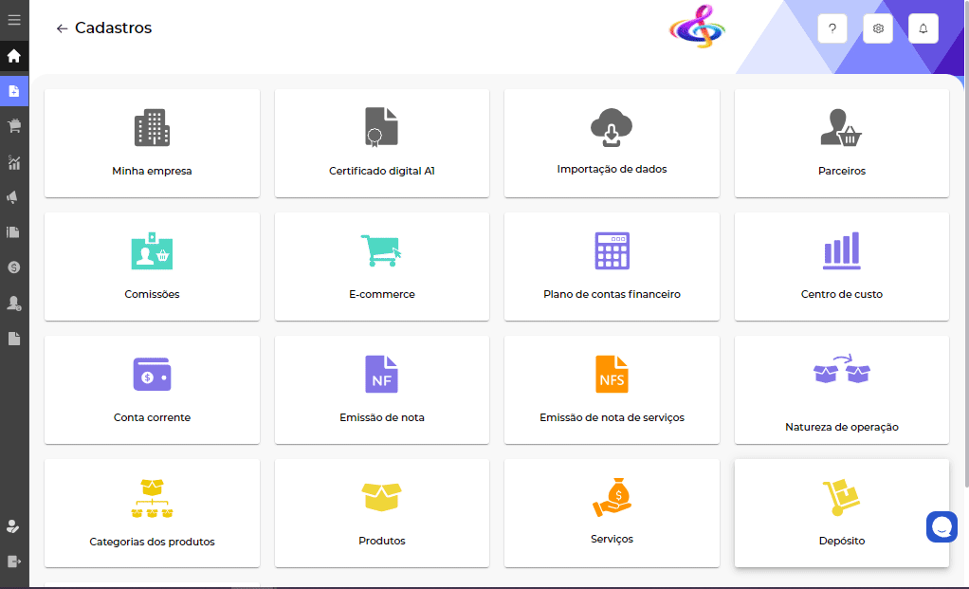Select the Certificado digital A1 card

[381, 143]
